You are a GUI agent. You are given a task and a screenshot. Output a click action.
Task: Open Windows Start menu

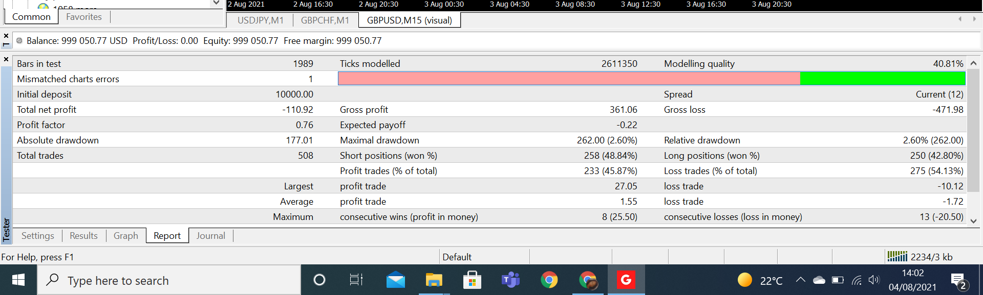tap(18, 280)
